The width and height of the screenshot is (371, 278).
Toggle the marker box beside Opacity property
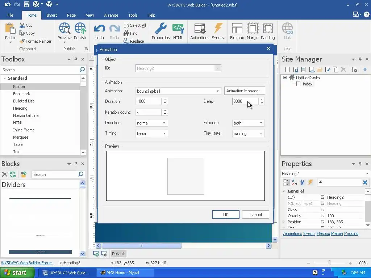(322, 216)
